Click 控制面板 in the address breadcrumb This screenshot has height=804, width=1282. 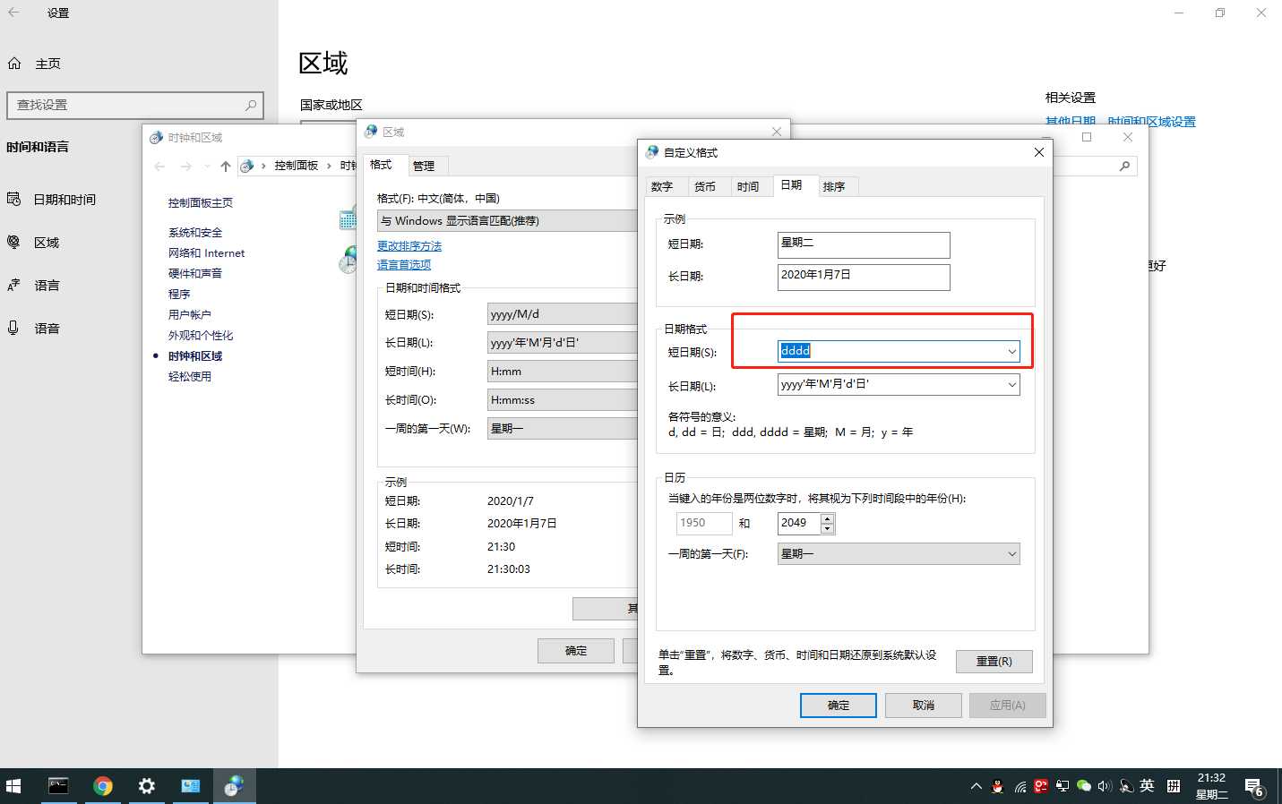click(297, 166)
